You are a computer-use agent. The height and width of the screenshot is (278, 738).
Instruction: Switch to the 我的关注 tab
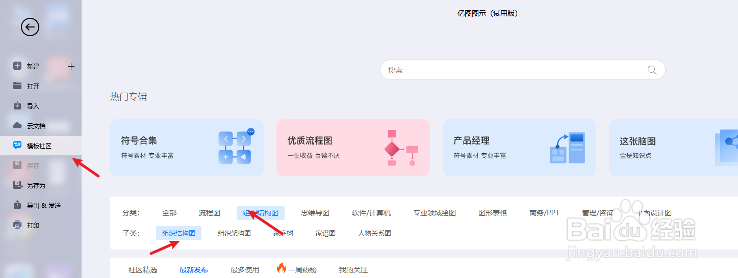[353, 270]
